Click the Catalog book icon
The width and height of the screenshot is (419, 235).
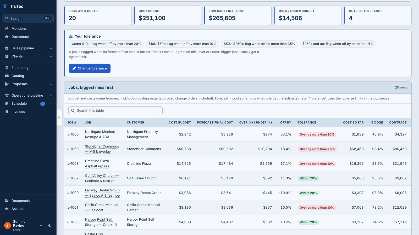(7, 76)
